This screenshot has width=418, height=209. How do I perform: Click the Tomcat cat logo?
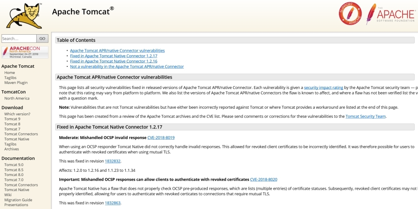pyautogui.click(x=24, y=16)
